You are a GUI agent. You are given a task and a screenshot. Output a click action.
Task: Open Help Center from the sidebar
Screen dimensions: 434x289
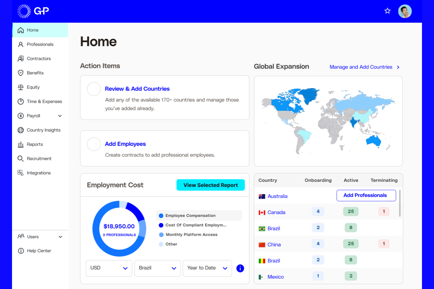(x=39, y=251)
